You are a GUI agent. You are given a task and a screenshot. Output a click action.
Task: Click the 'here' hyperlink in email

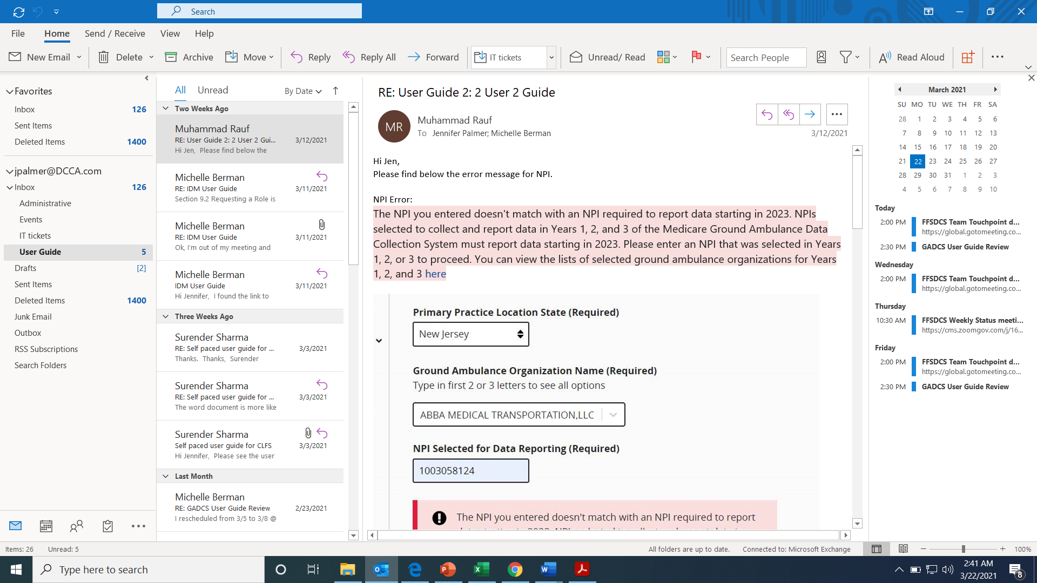pos(435,274)
